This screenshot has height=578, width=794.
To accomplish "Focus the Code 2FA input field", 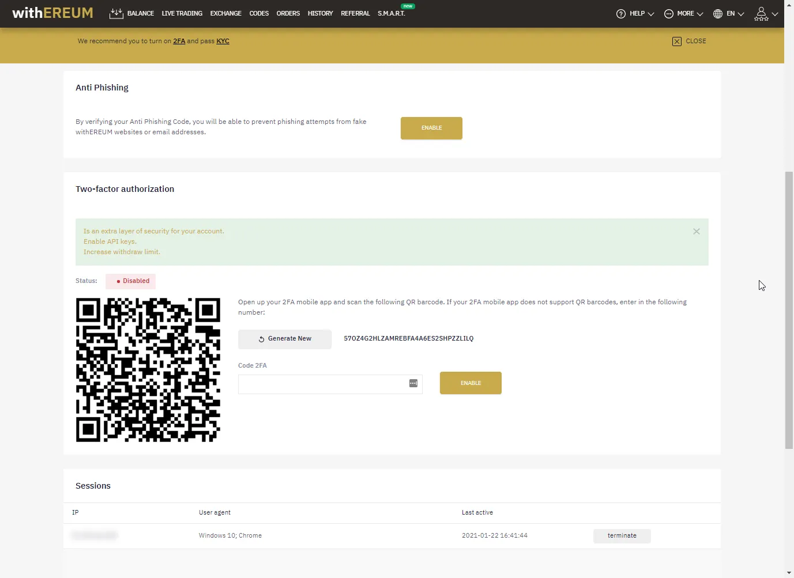I will [323, 384].
